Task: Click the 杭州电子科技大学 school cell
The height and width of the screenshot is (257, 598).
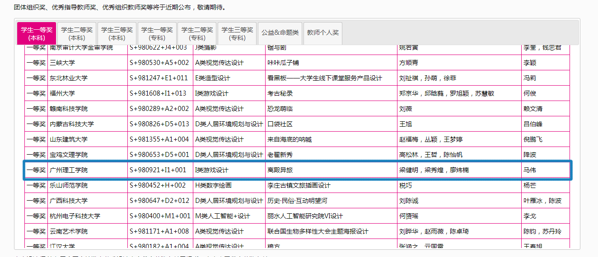Action: click(x=75, y=216)
